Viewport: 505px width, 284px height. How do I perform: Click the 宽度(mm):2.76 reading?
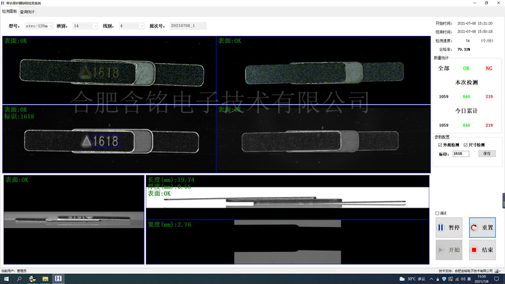(x=169, y=225)
